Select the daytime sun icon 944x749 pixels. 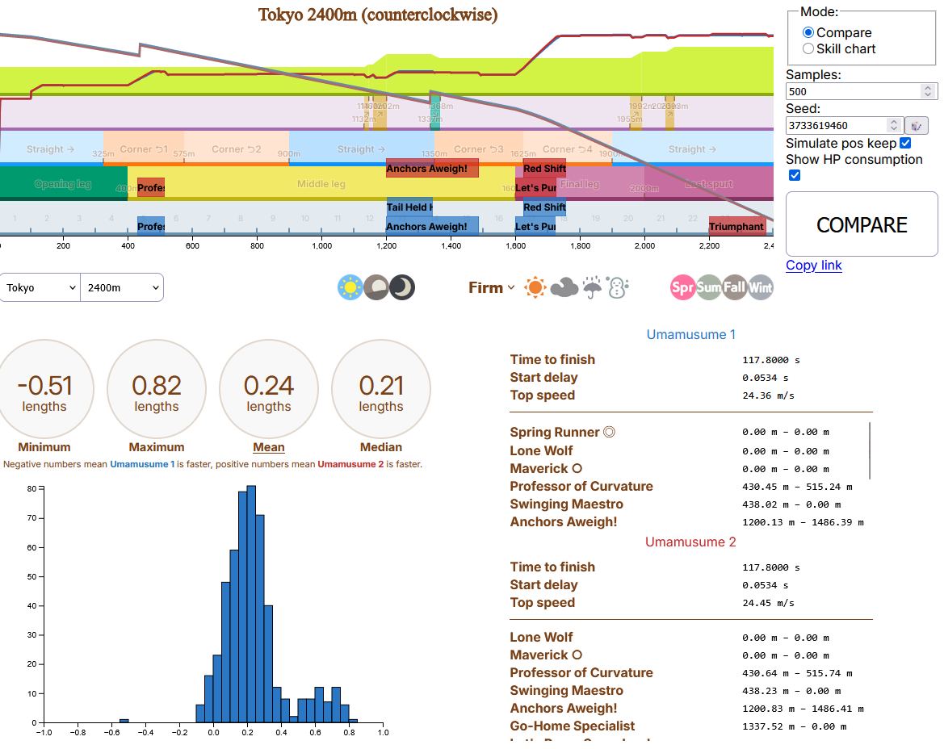pos(350,287)
